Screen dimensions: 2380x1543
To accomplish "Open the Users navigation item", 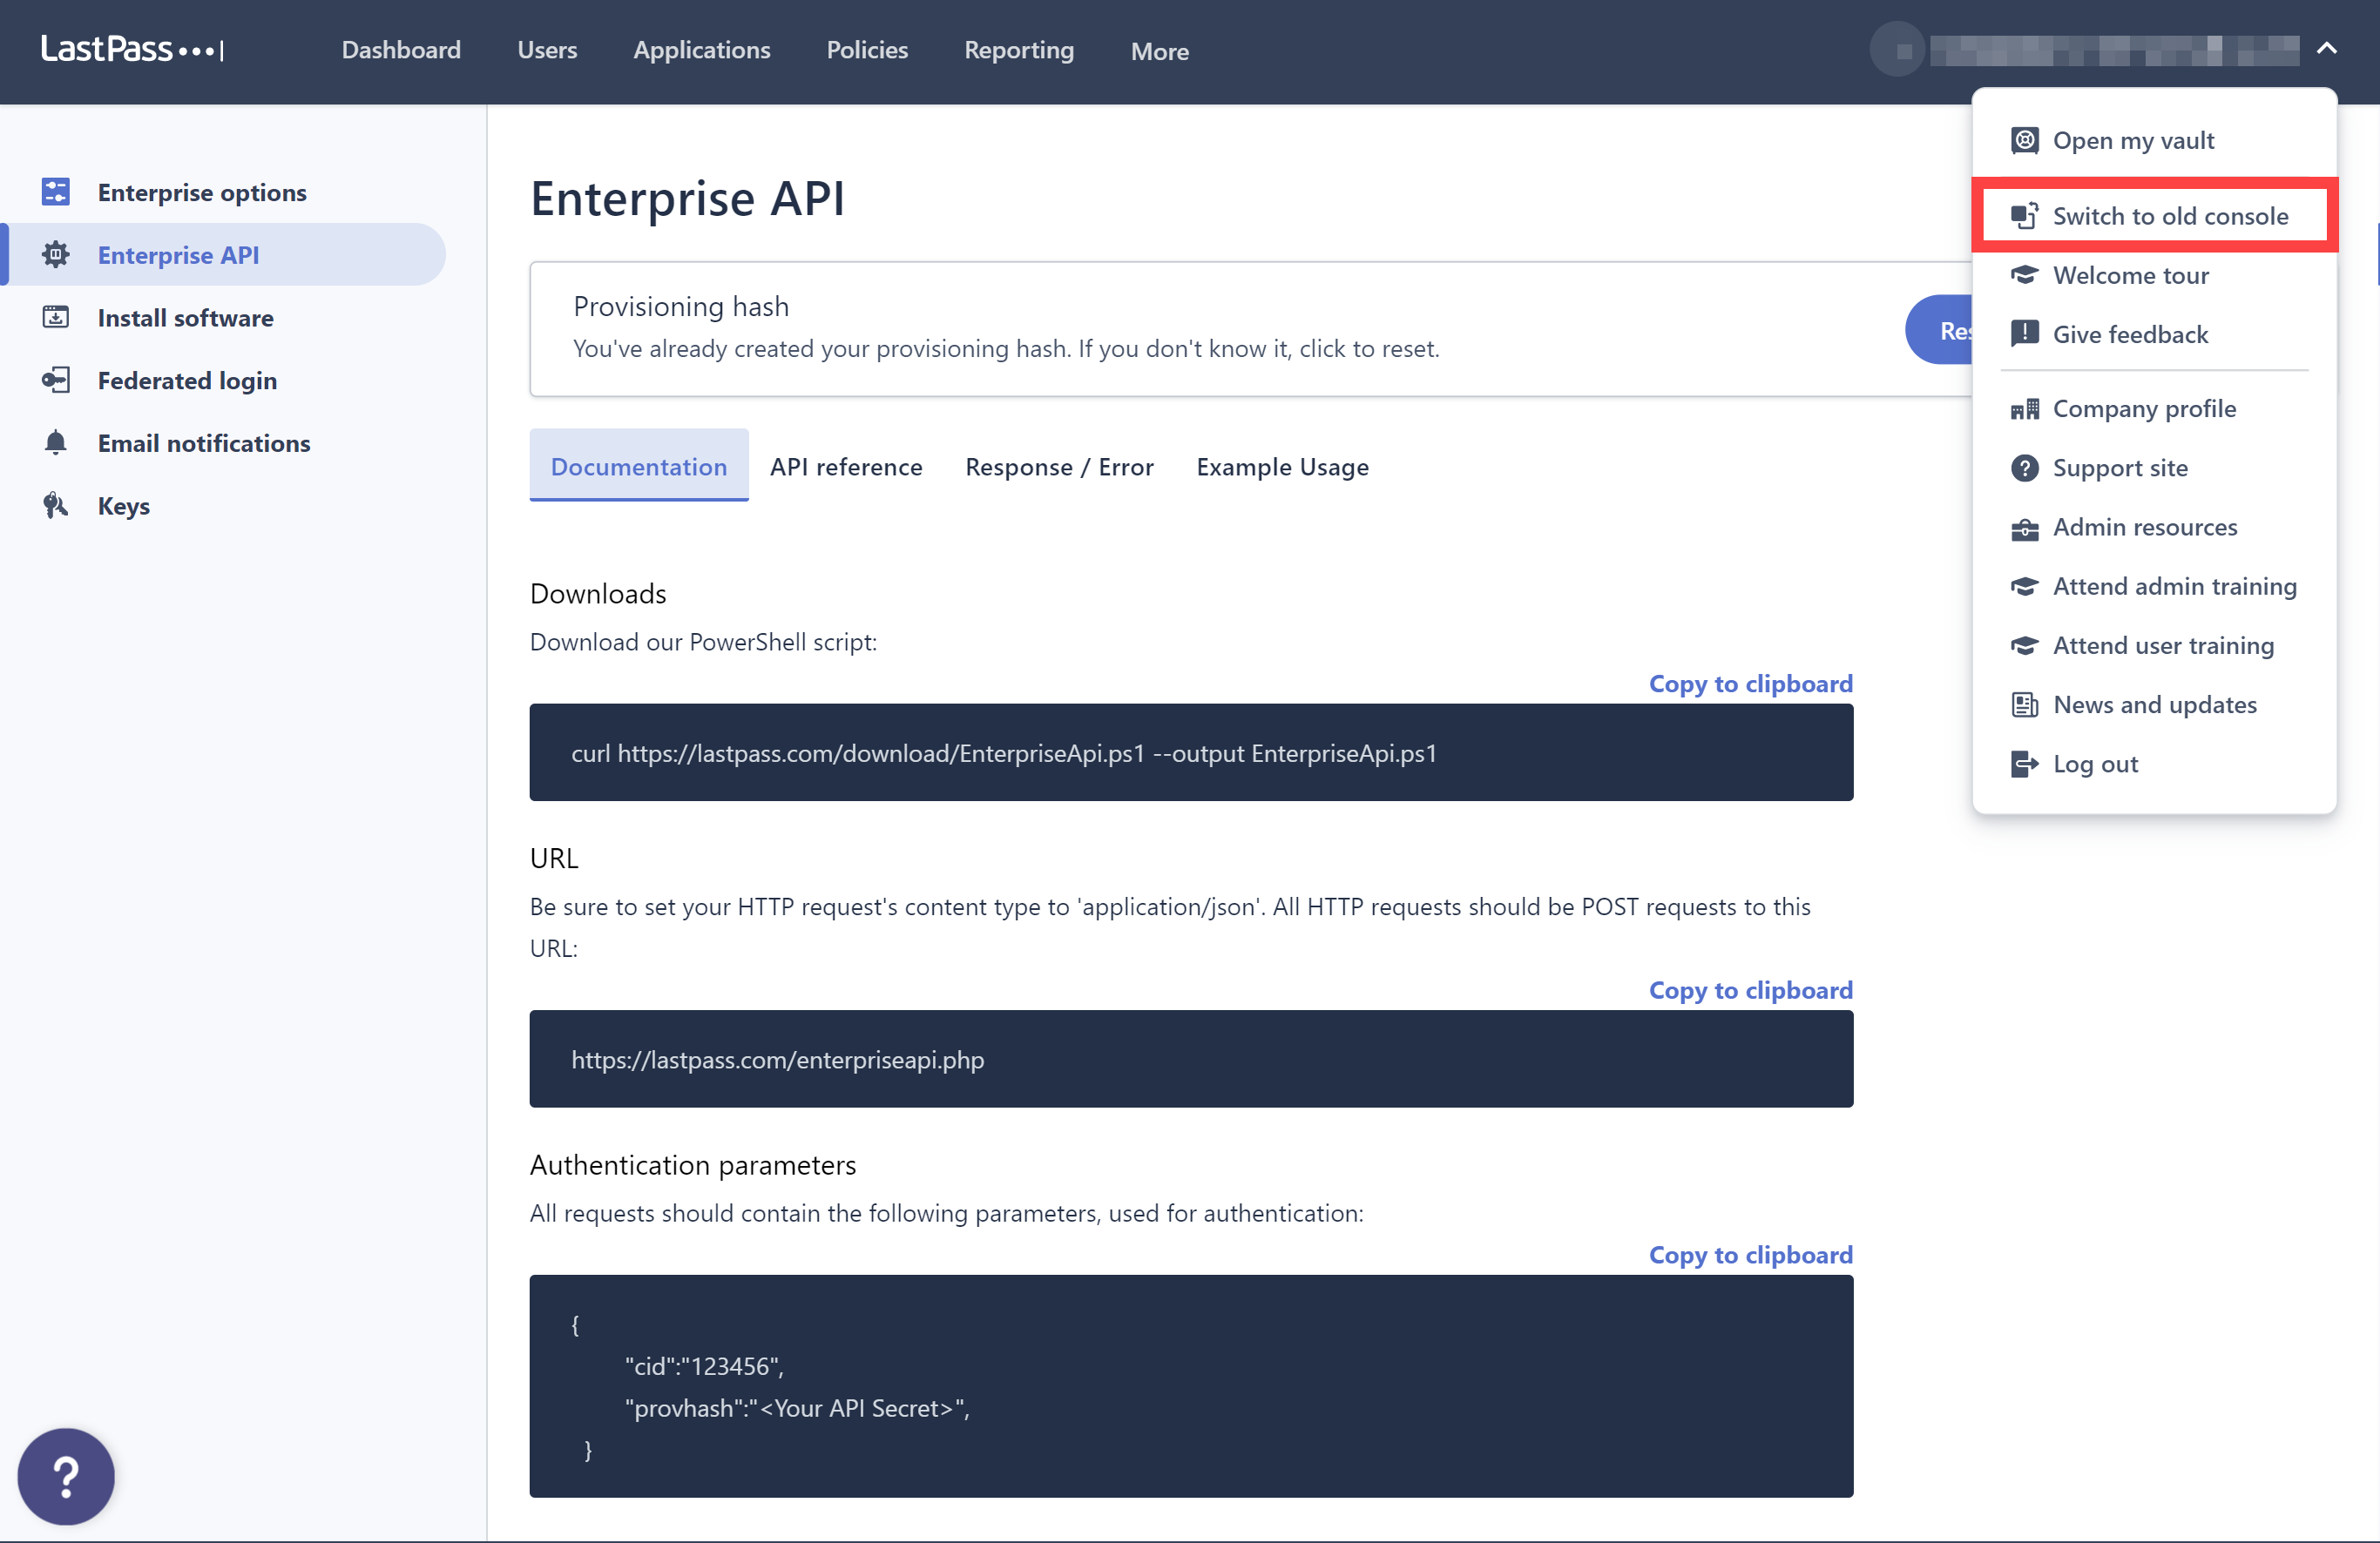I will [x=547, y=50].
